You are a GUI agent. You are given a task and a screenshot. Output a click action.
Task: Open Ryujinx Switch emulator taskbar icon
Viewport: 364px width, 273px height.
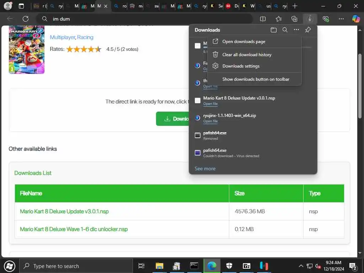pyautogui.click(x=264, y=266)
